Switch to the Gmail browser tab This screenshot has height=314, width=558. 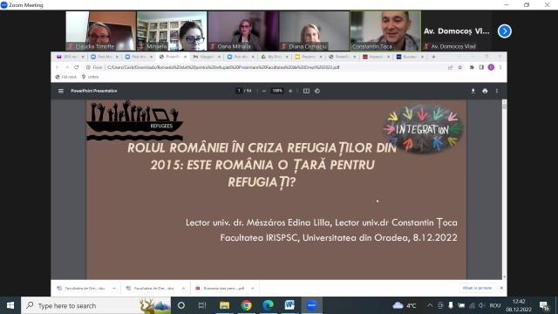(x=207, y=57)
